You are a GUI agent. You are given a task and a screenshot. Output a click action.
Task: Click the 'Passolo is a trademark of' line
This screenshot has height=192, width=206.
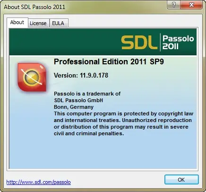tap(87, 94)
